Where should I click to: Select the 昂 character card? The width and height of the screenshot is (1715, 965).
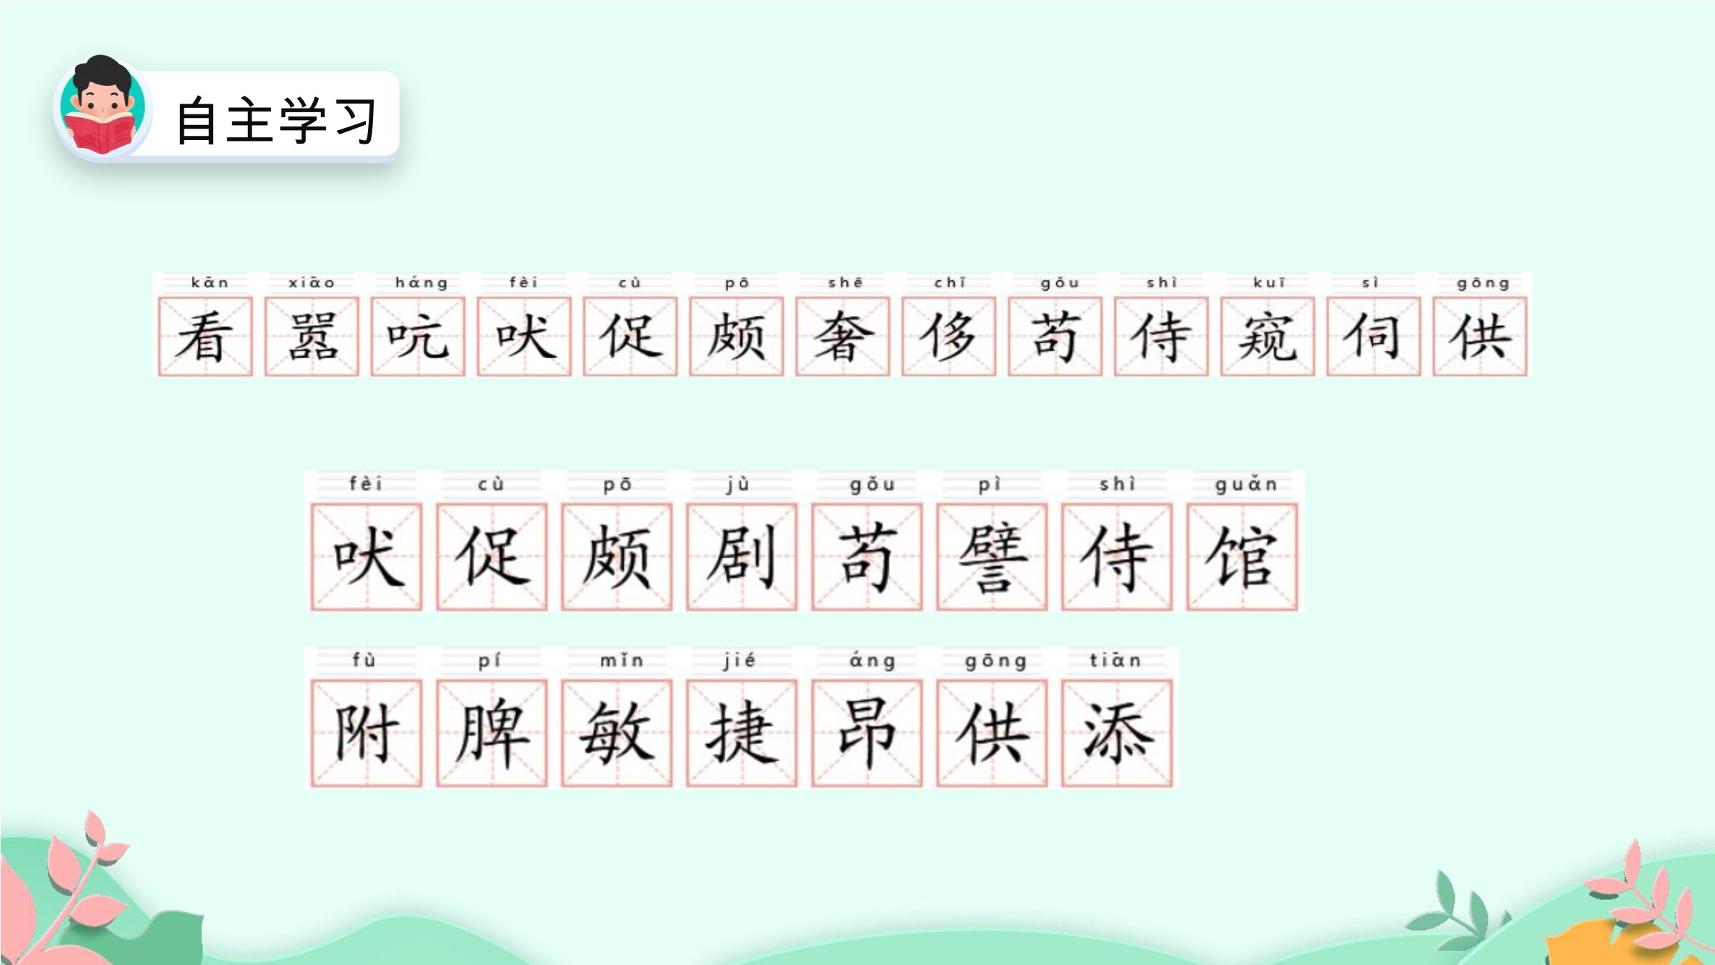867,733
